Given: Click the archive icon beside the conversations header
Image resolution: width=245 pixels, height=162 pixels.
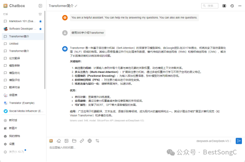Looking at the screenshot, I should pos(40,14).
